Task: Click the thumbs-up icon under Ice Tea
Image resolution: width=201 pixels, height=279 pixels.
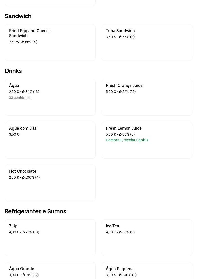Action: click(x=120, y=232)
